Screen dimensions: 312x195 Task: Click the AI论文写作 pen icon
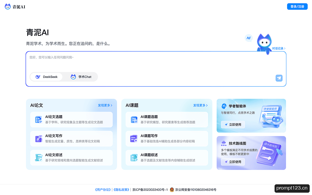click(38, 139)
